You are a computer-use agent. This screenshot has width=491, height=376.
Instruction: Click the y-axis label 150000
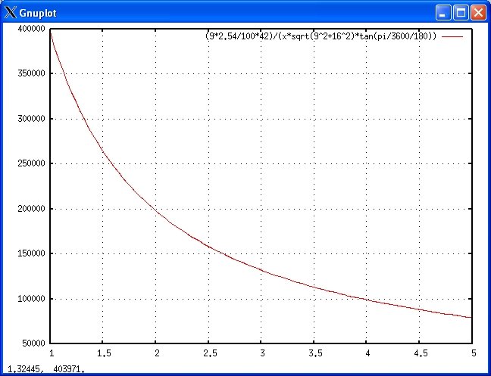(x=32, y=253)
